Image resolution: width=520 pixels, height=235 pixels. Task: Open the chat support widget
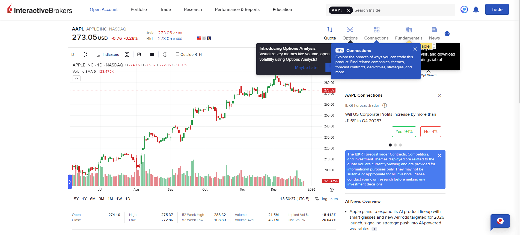pyautogui.click(x=500, y=222)
